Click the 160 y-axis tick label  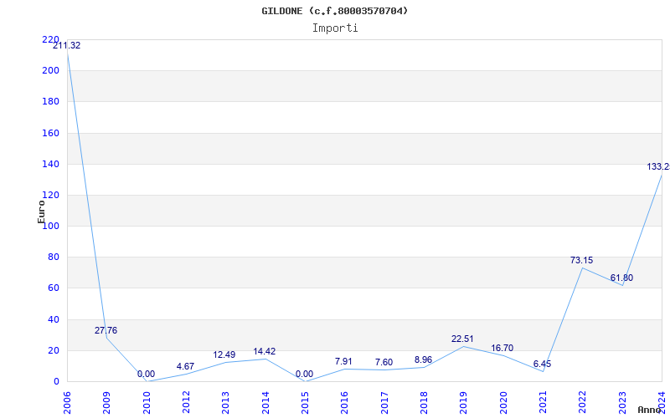[x=50, y=133]
